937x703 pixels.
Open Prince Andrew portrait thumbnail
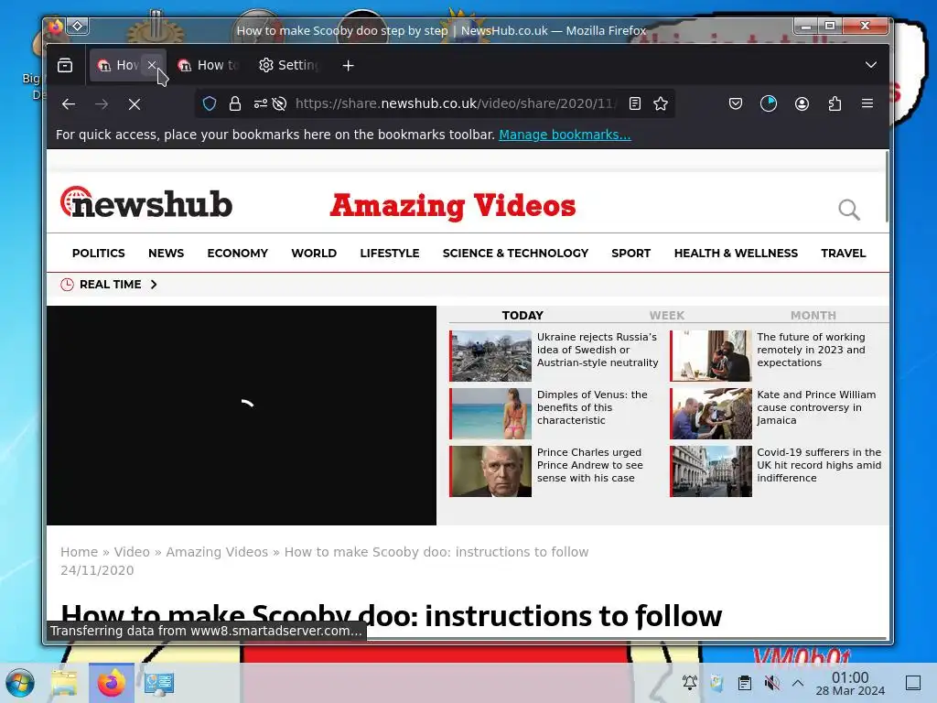(x=490, y=471)
